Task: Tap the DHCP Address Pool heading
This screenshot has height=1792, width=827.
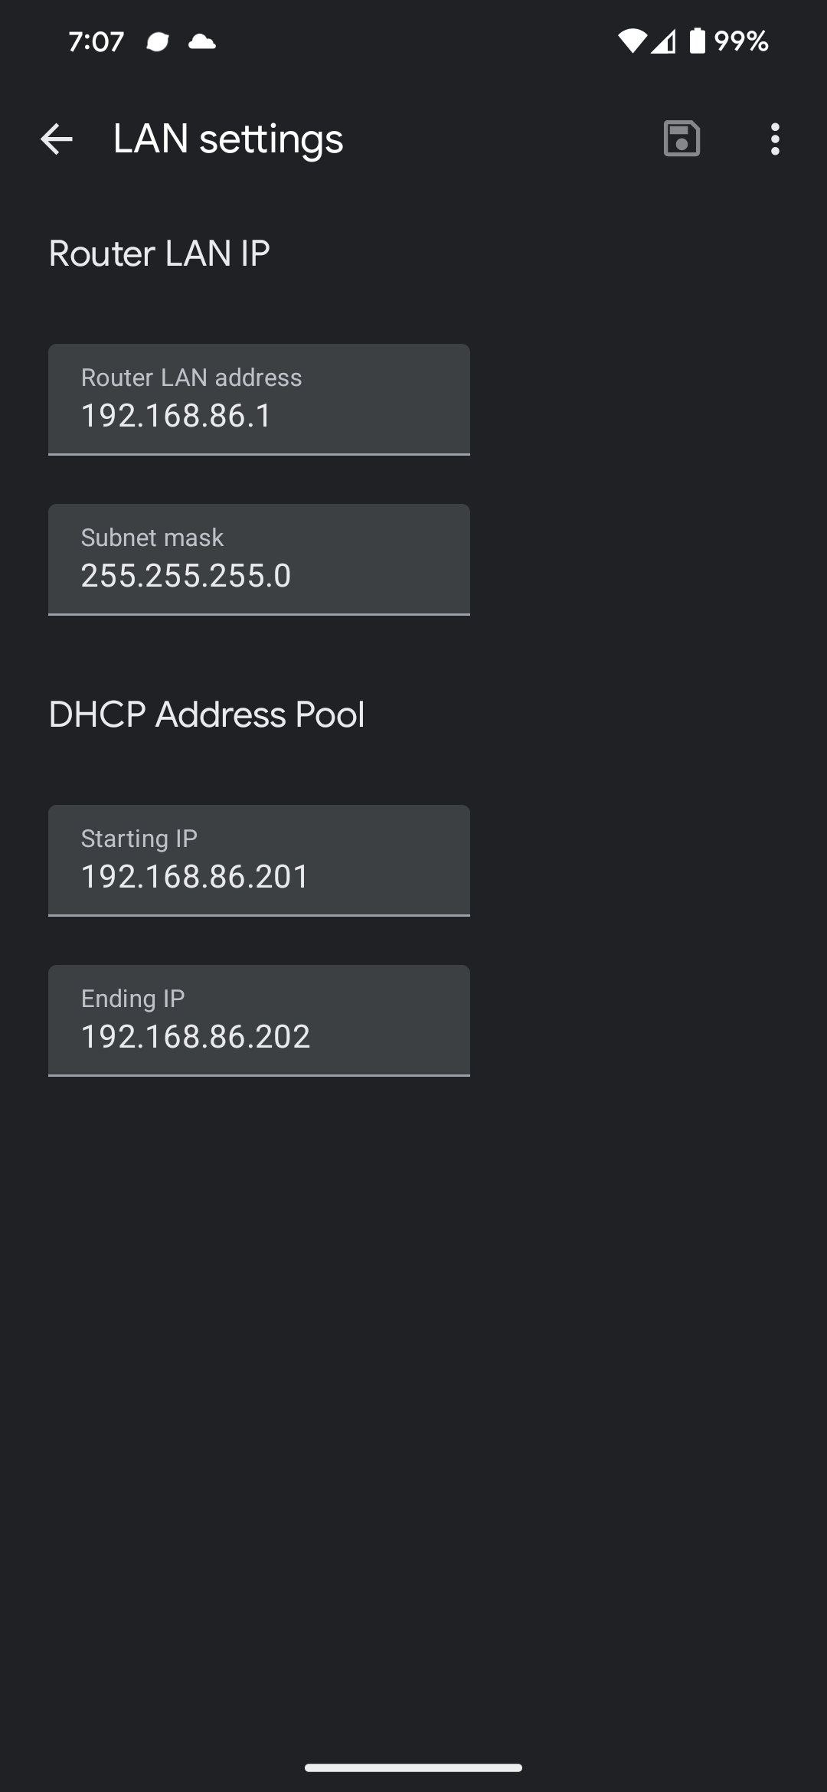Action: 207,713
